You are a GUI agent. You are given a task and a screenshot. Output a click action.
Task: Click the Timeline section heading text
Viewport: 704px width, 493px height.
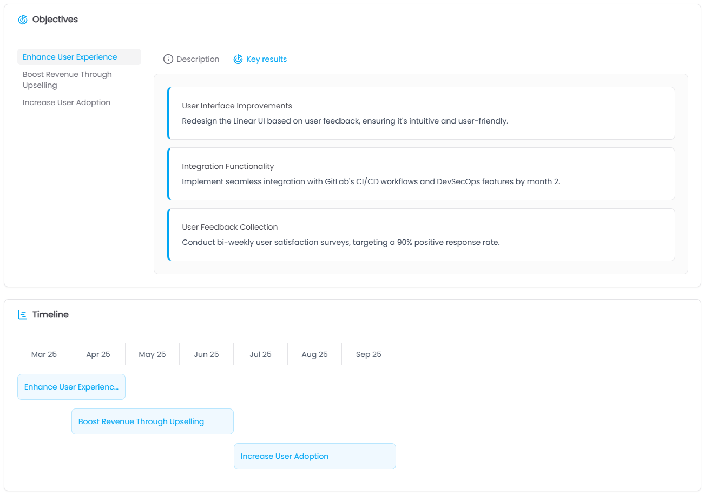50,315
